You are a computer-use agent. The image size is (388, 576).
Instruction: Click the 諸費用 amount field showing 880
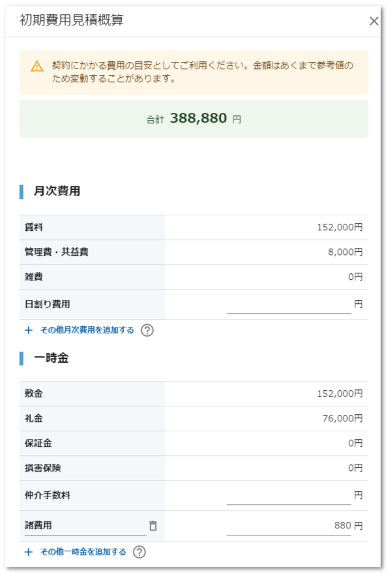tap(289, 526)
